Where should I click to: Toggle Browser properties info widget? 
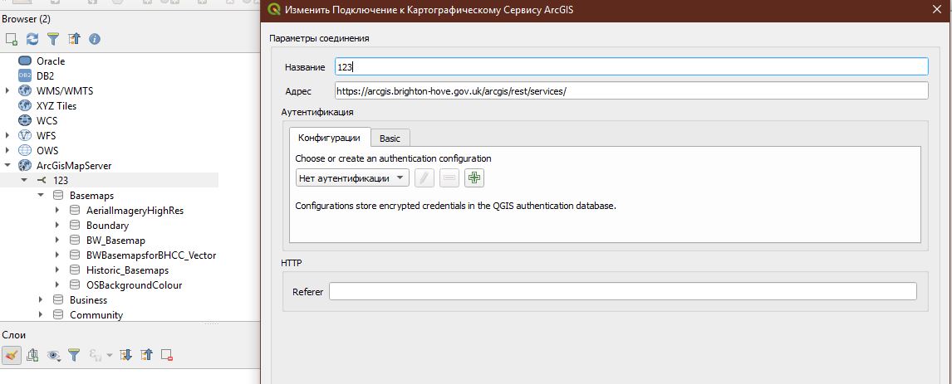95,40
